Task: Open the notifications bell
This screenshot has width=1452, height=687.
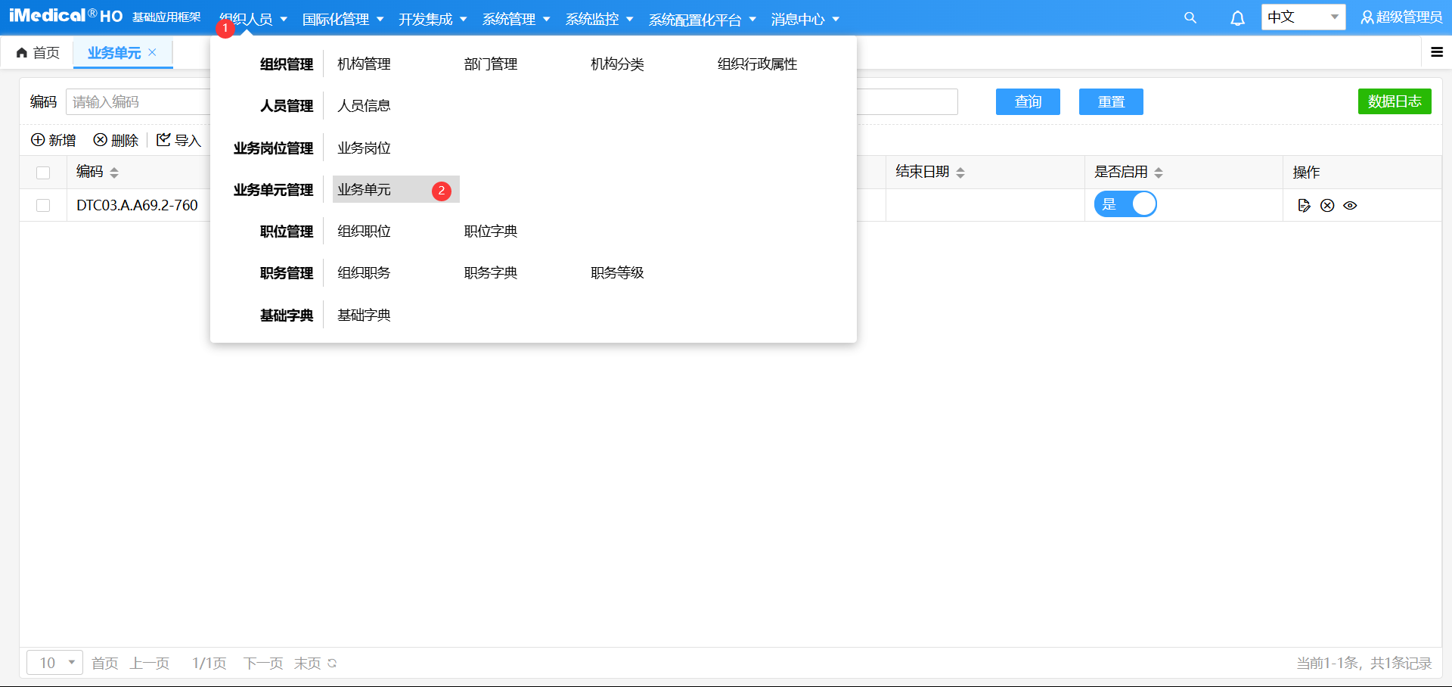Action: click(1237, 18)
